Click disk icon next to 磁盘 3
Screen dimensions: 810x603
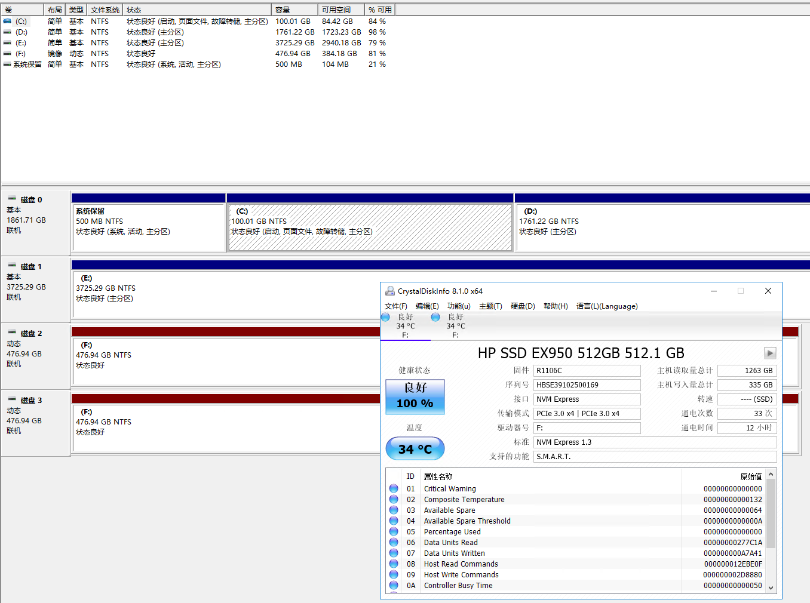point(12,399)
